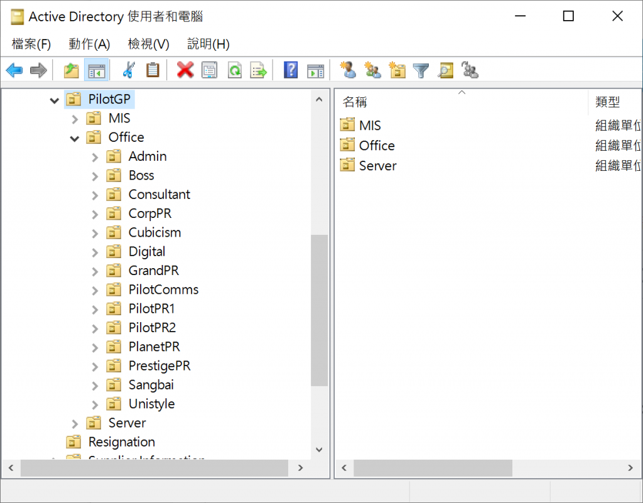Click the red X Delete icon
Viewport: 643px width, 503px height.
coord(185,70)
